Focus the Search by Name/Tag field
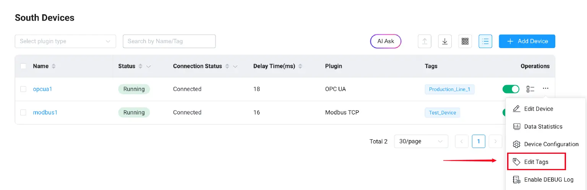The width and height of the screenshot is (587, 190). pos(169,41)
